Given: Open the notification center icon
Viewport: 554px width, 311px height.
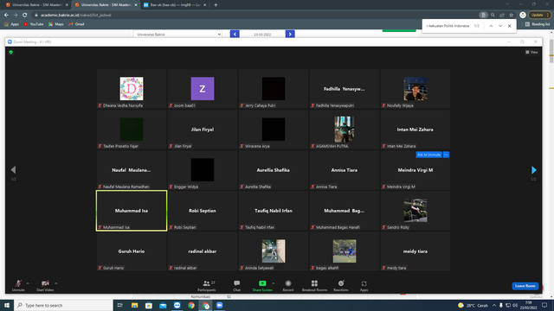Looking at the screenshot, I should 544,305.
